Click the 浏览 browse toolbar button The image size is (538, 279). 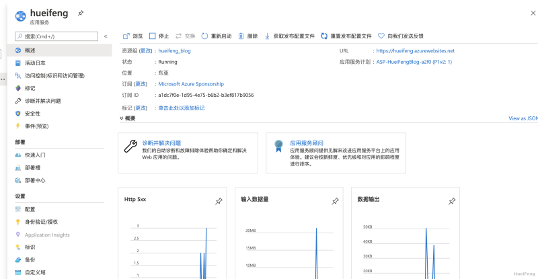pos(132,36)
